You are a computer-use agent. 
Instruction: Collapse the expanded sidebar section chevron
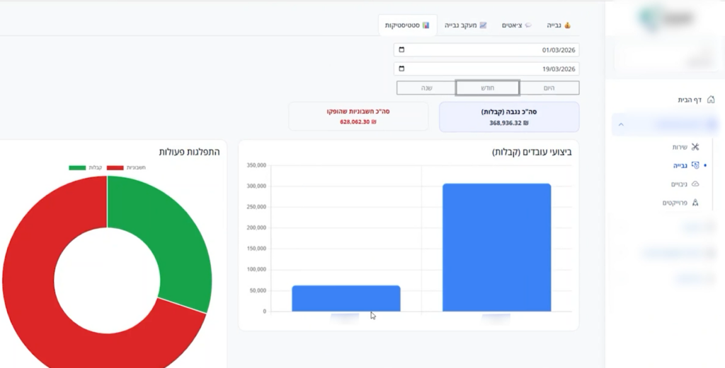tap(621, 124)
